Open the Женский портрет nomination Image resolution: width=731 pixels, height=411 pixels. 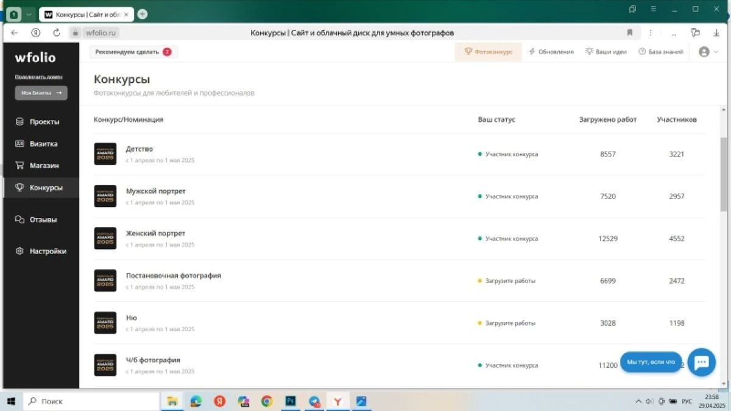pyautogui.click(x=155, y=233)
